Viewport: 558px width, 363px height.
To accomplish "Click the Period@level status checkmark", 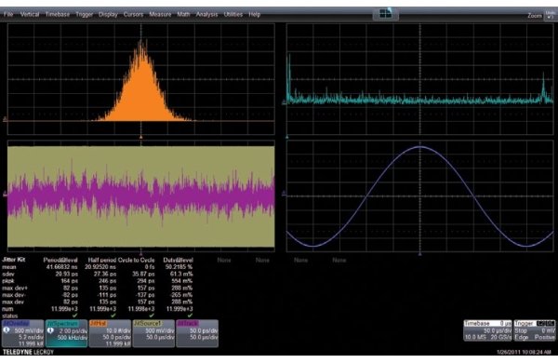I will tap(74, 316).
